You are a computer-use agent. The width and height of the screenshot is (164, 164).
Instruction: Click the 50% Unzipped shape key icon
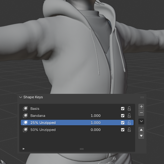25,130
